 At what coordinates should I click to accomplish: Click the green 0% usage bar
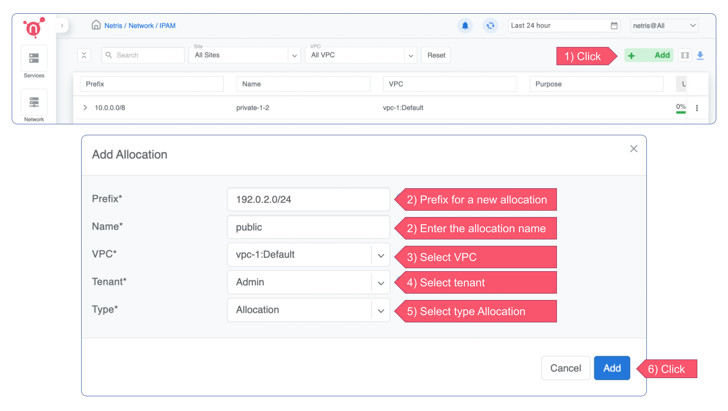coord(681,112)
